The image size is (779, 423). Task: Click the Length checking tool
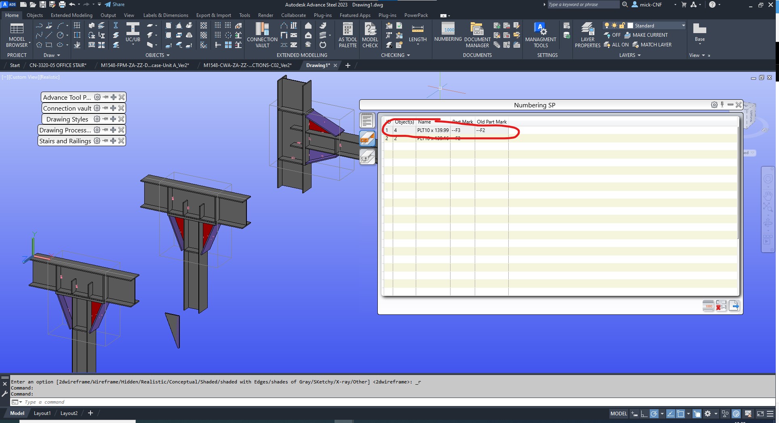tap(418, 33)
